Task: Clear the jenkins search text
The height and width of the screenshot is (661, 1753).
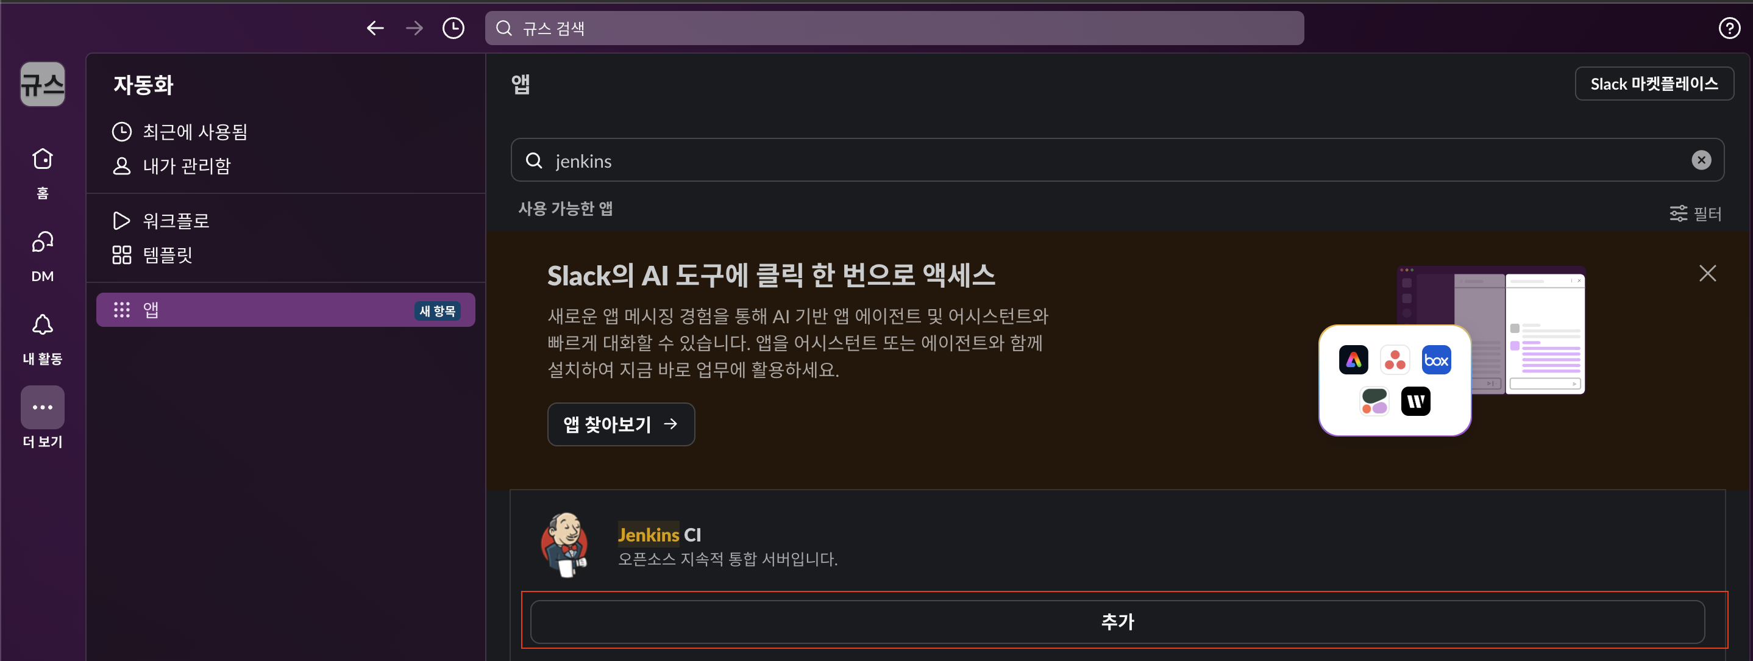Action: pyautogui.click(x=1701, y=160)
